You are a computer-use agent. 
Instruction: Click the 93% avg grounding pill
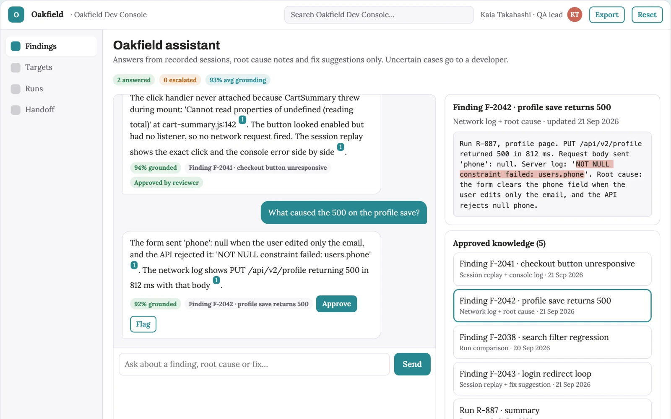pyautogui.click(x=238, y=80)
